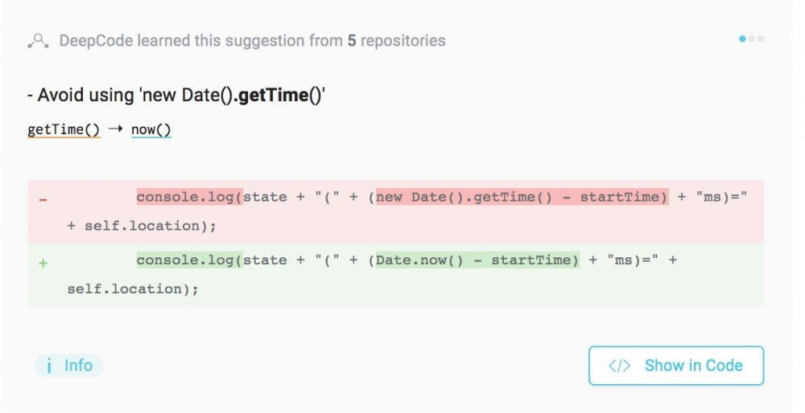Select the second pagination dot
The image size is (805, 413).
click(x=752, y=39)
